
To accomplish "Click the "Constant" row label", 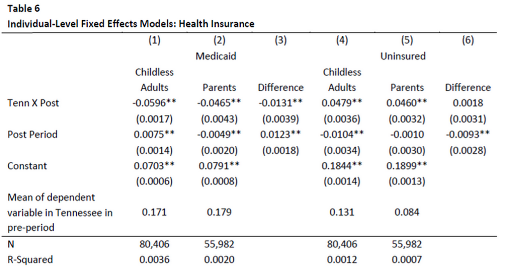I will click(27, 166).
